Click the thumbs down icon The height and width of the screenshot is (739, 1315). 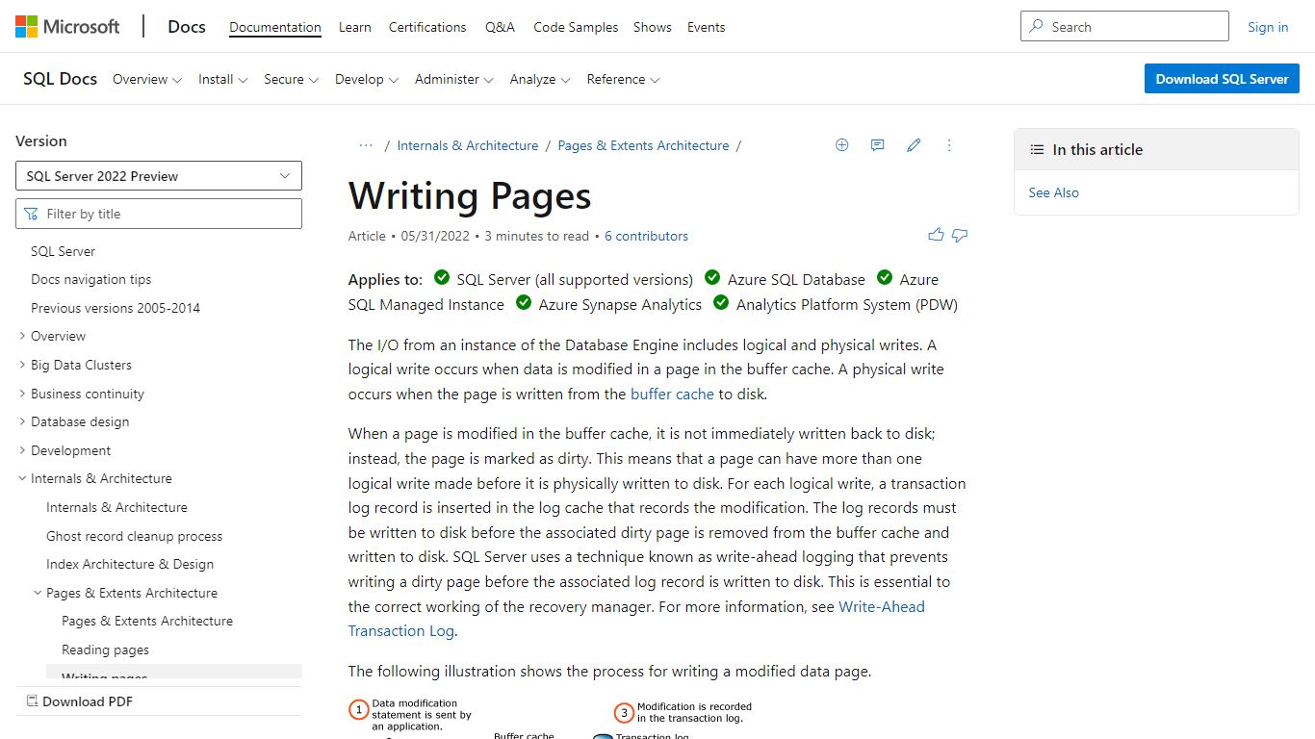960,235
